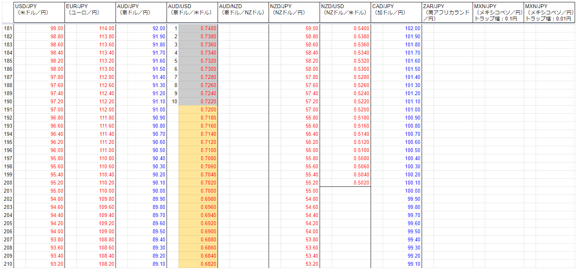Viewport: 577px width, 270px height.
Task: Select MXN/JPY header with 0.1円 trap width
Action: (x=498, y=12)
